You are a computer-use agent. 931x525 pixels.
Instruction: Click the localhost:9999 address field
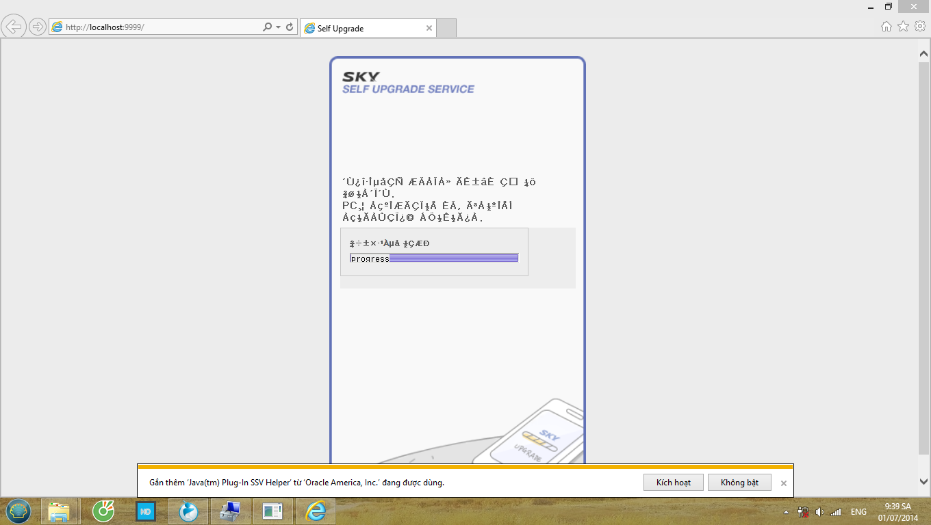(157, 27)
